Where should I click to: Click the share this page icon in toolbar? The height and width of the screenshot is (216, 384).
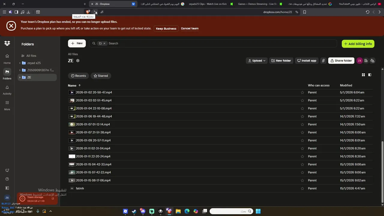point(95,12)
